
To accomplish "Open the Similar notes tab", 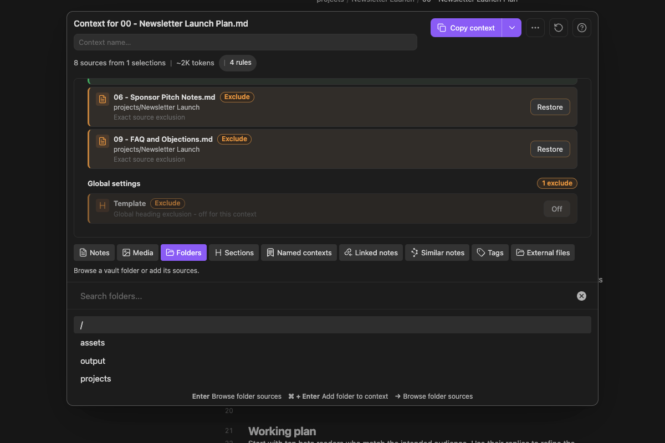I will click(437, 253).
